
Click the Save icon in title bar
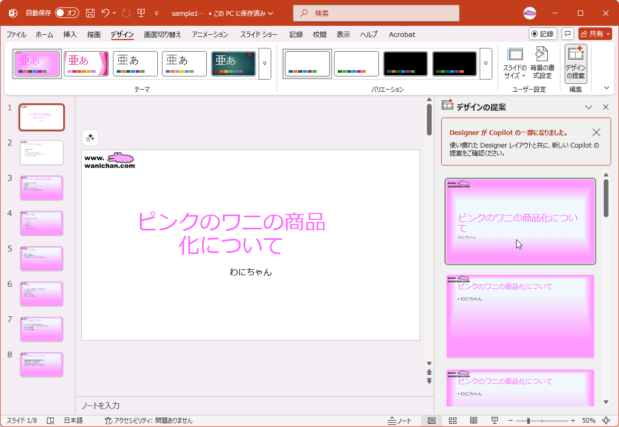tap(90, 13)
